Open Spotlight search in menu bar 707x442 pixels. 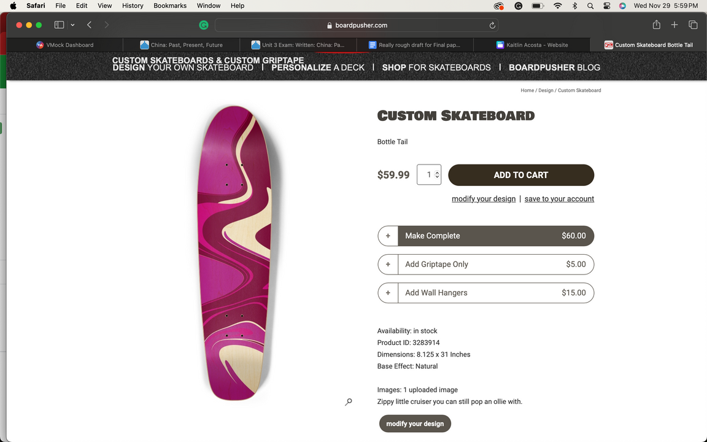[590, 6]
